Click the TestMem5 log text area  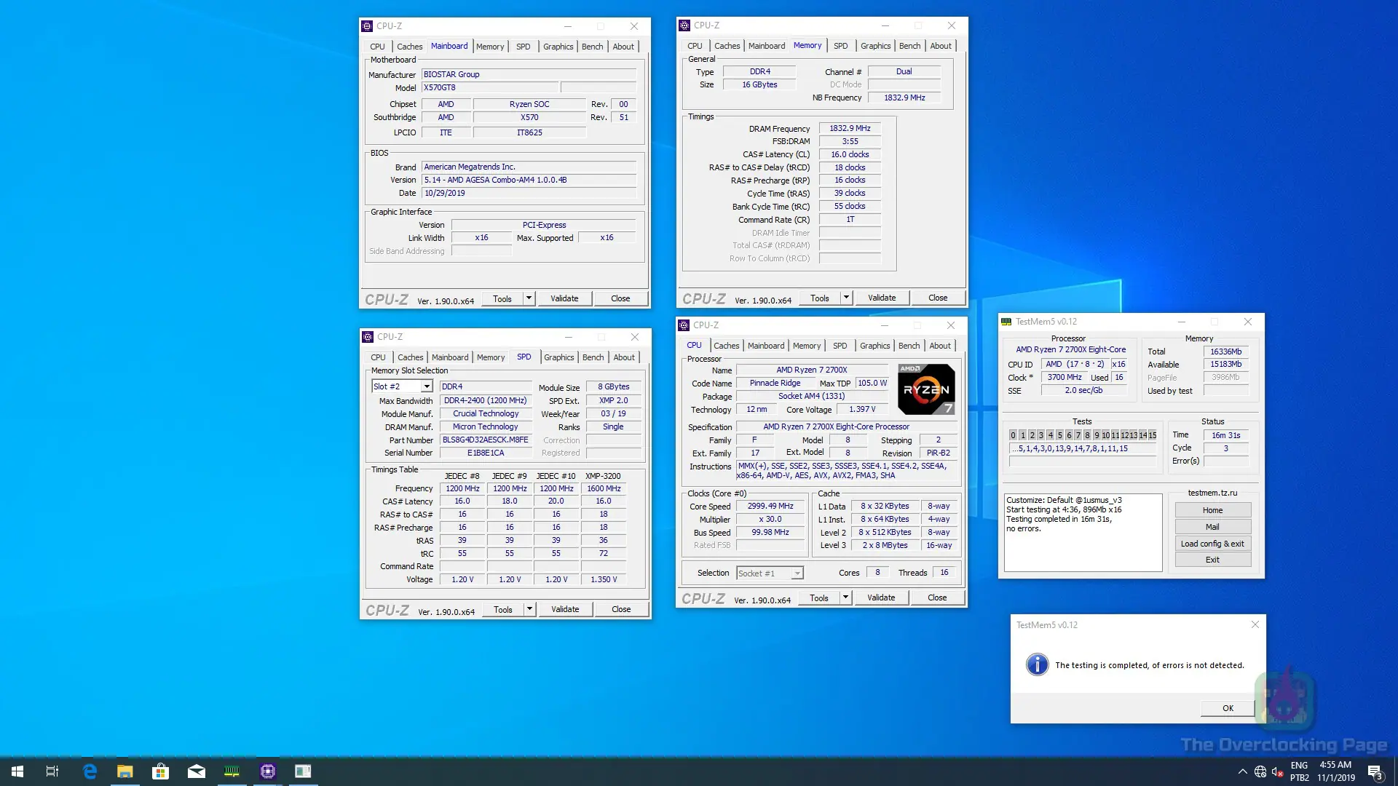point(1083,533)
